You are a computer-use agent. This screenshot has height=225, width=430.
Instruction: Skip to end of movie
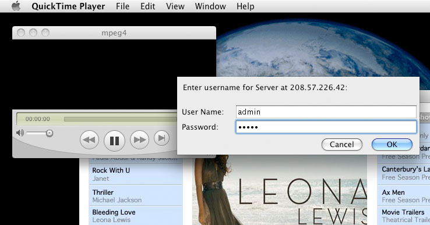(x=162, y=138)
